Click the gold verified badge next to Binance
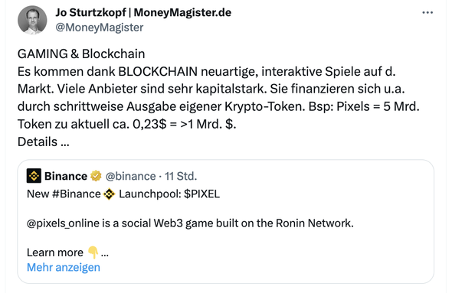Viewport: 452px width, 293px height. pos(96,176)
